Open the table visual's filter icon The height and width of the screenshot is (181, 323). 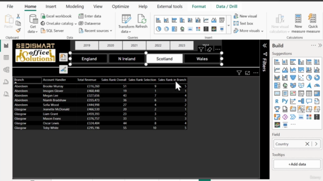click(239, 73)
